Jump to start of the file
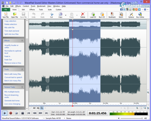The height and width of the screenshot is (121, 151). 29,113
